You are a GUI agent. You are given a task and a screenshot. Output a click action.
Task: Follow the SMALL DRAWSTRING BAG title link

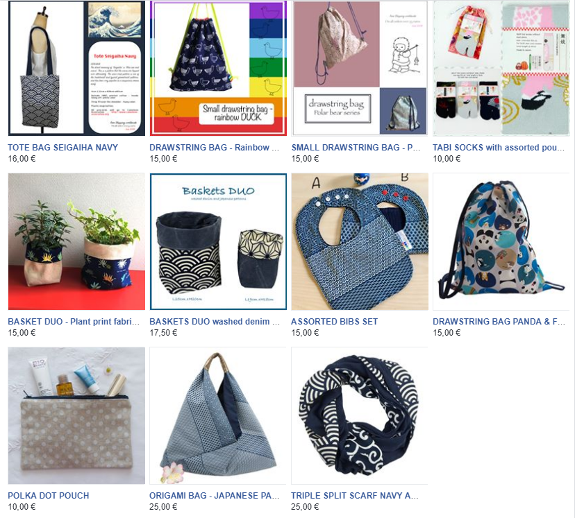[356, 148]
